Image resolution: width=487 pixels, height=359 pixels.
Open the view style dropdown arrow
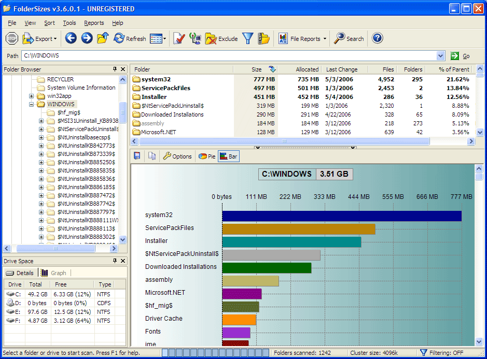[x=164, y=39]
